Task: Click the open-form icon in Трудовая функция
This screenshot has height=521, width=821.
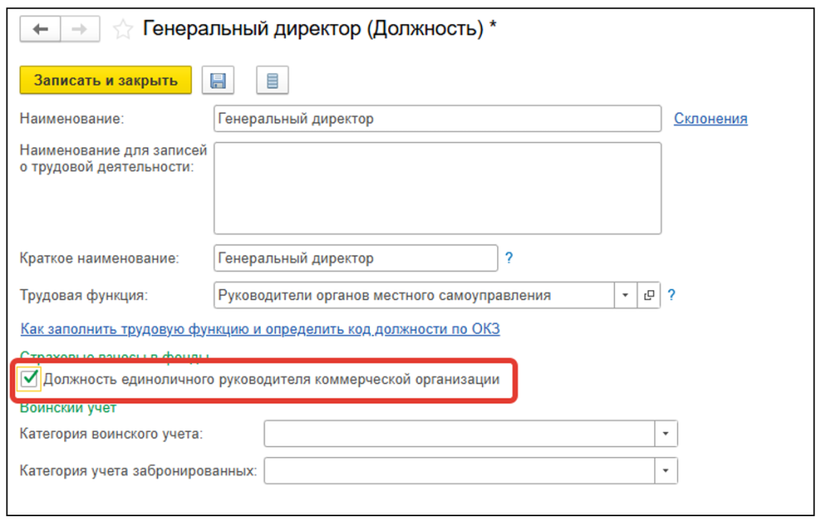Action: (649, 295)
